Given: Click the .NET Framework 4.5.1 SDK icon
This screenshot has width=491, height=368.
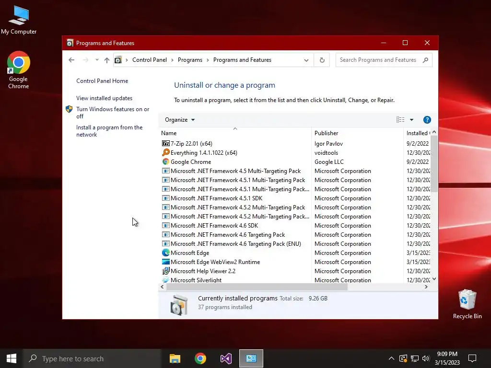Looking at the screenshot, I should click(x=165, y=198).
